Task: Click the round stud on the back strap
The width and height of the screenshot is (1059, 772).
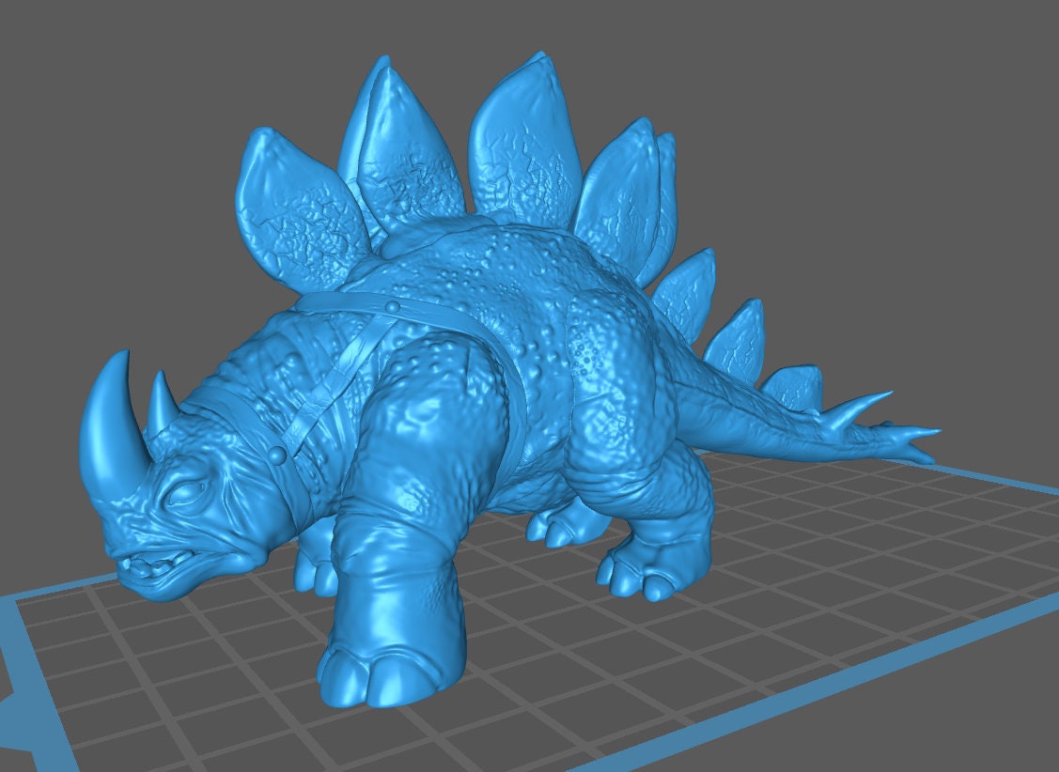Action: [392, 305]
